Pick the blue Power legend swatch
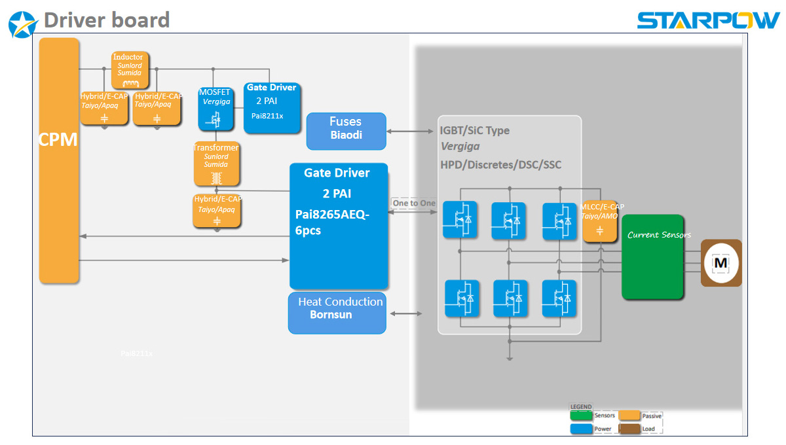Viewport: 786px width, 445px height. click(x=581, y=429)
